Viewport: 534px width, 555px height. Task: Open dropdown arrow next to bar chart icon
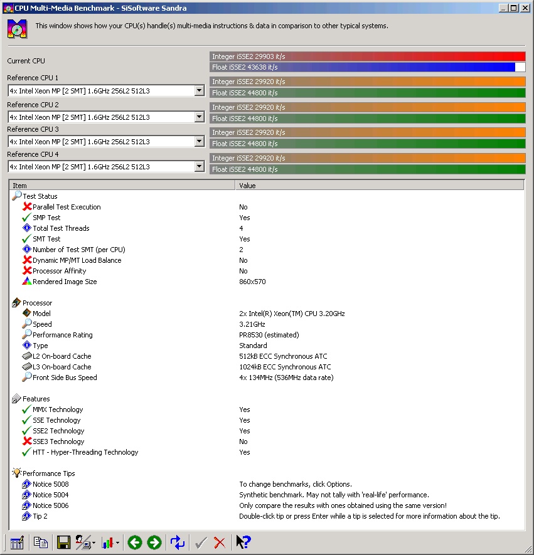[117, 542]
